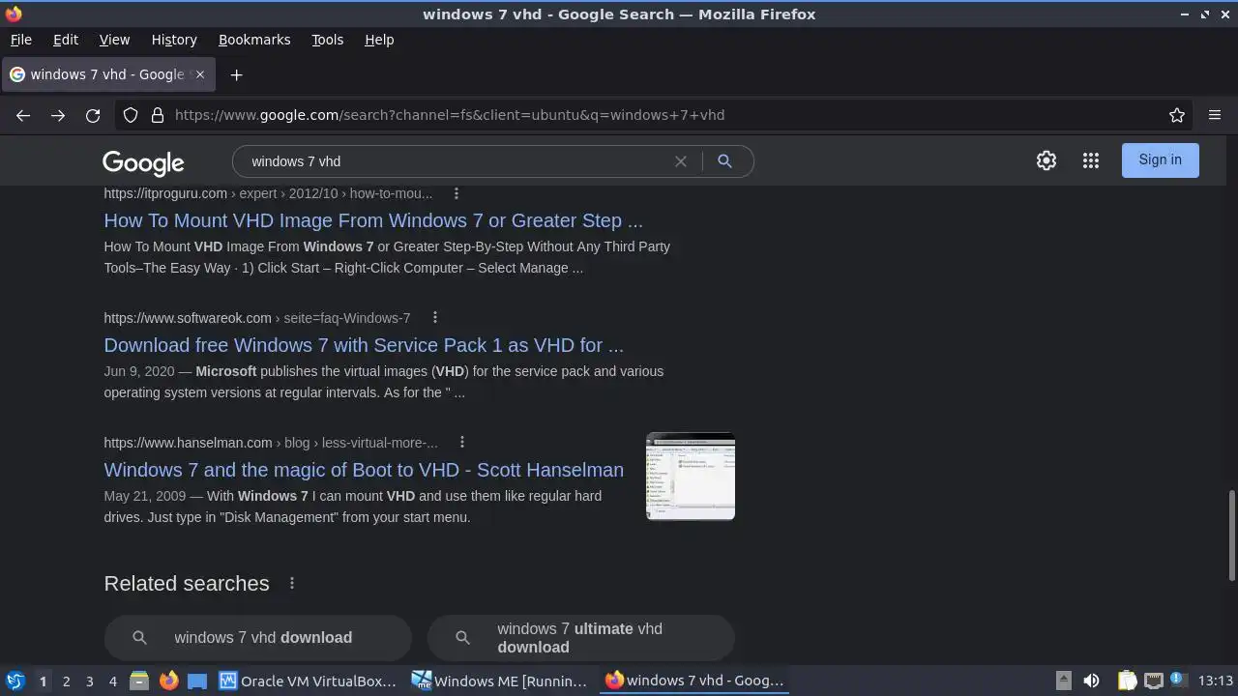Click the Scott Hanselman result thumbnail

pyautogui.click(x=691, y=476)
